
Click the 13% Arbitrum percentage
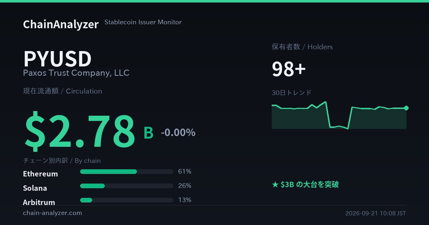click(x=185, y=200)
